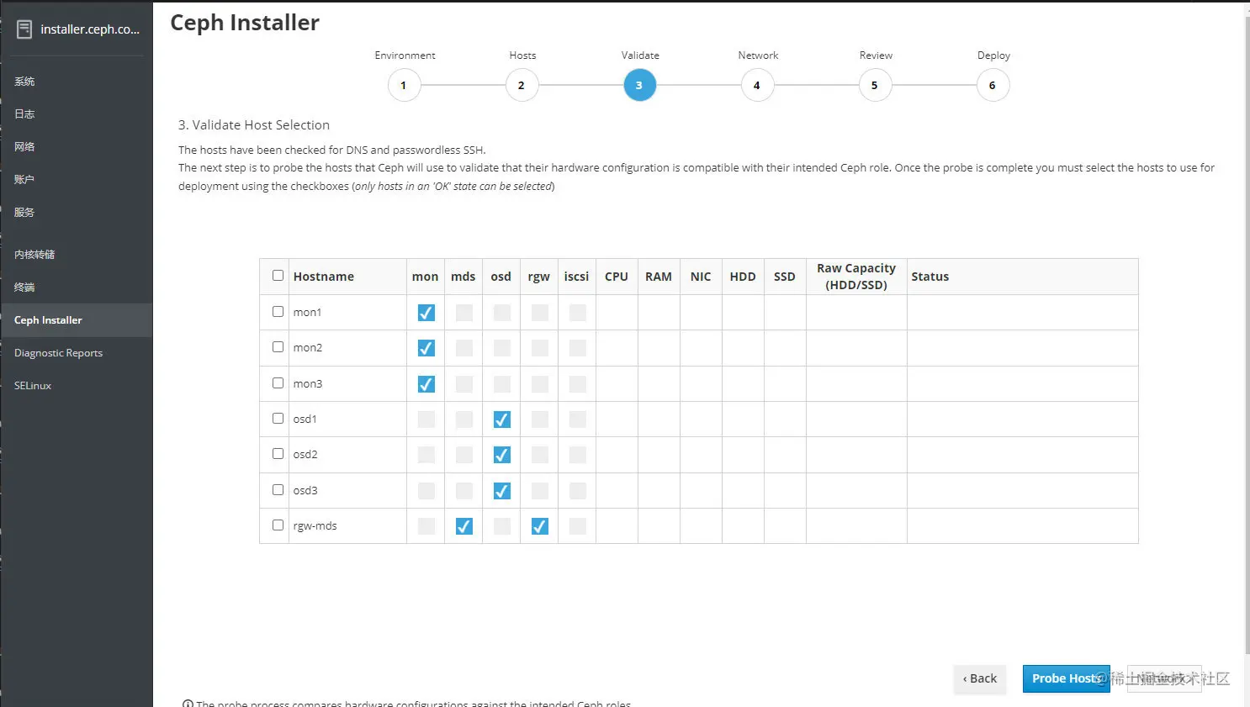Click the installer.ceph.co... host name header
Viewport: 1250px width, 707px height.
[x=90, y=29]
